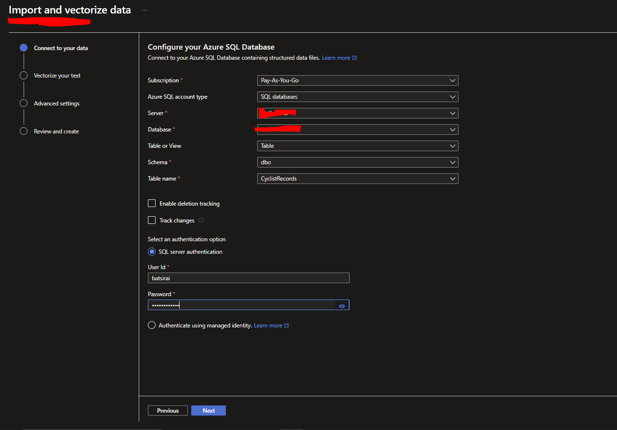
Task: Open the Table or View dropdown
Action: (358, 146)
